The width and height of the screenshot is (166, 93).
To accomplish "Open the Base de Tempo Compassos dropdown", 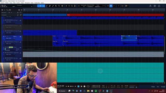I will coord(91,6).
